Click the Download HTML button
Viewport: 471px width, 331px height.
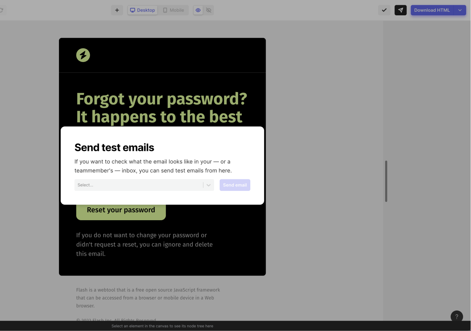click(x=432, y=10)
